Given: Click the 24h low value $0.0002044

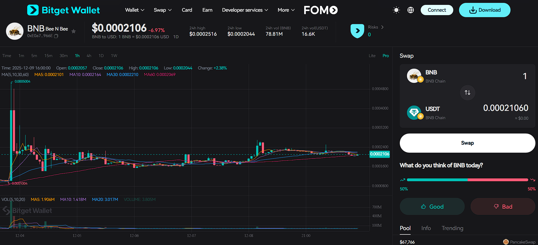Looking at the screenshot, I should click(241, 34).
